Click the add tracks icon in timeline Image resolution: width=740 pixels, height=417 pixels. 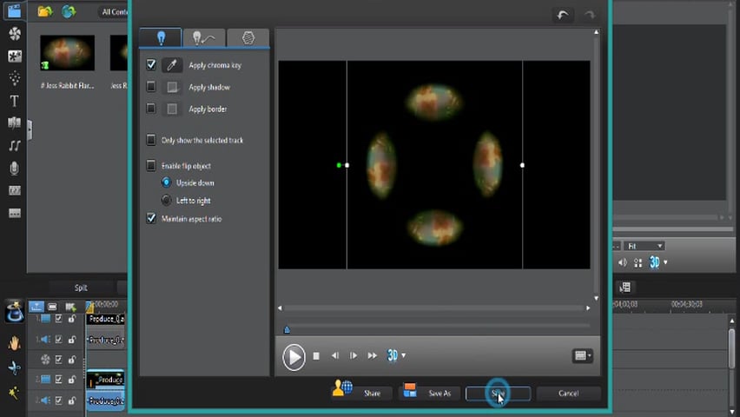point(71,307)
